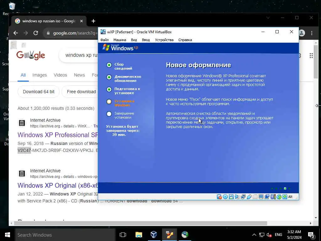Select the windows xp russian iso Chrome tab
Viewport: 321px width, 241px height.
49,21
